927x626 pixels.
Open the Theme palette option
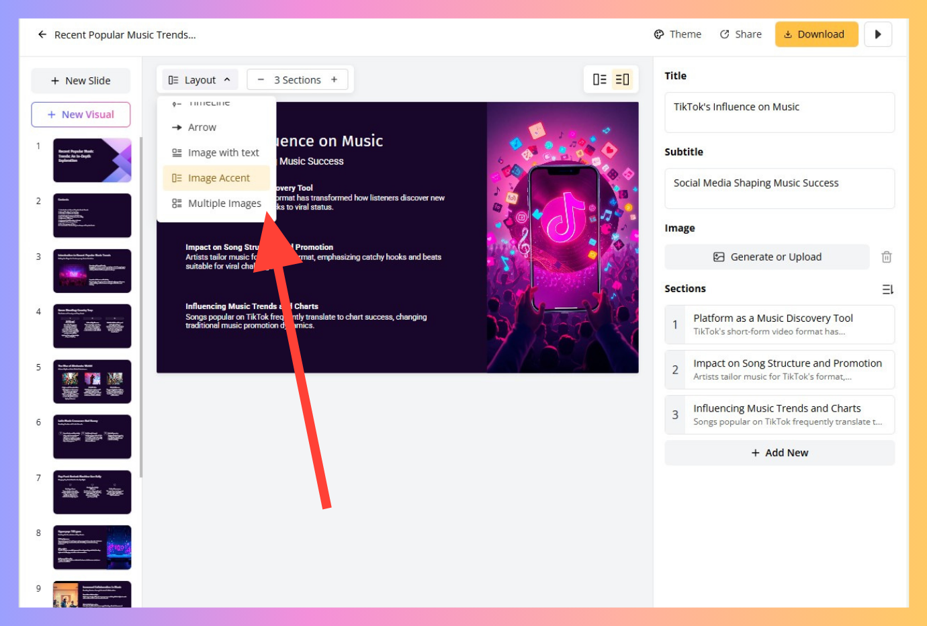click(x=677, y=34)
